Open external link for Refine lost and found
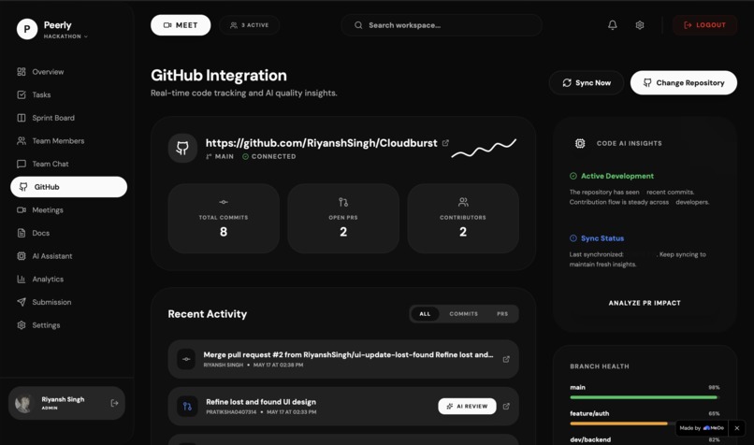The width and height of the screenshot is (754, 445). point(506,406)
